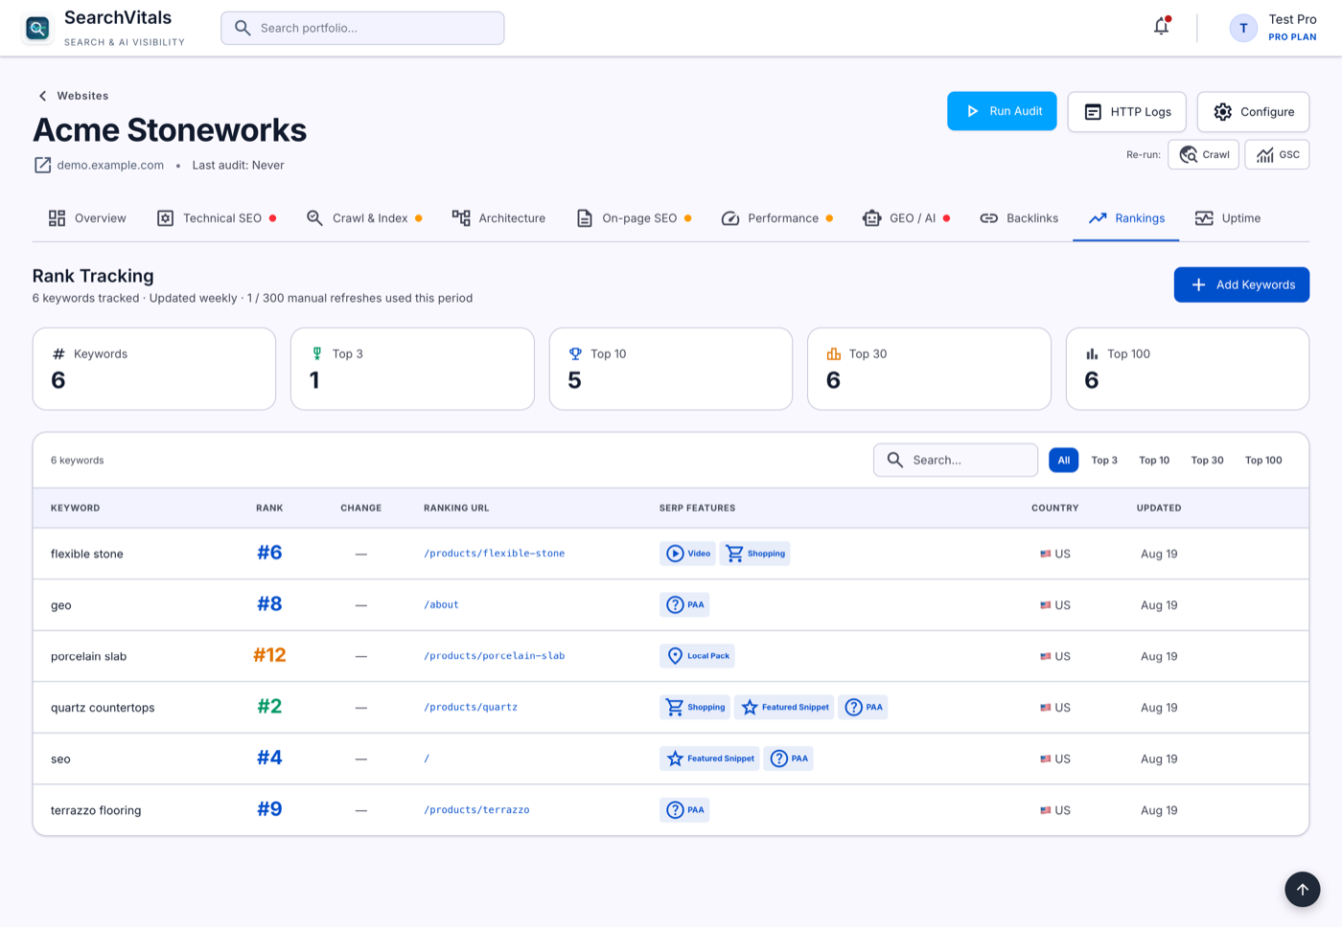Click the Keywords summary card
Image resolution: width=1342 pixels, height=929 pixels.
pyautogui.click(x=154, y=369)
